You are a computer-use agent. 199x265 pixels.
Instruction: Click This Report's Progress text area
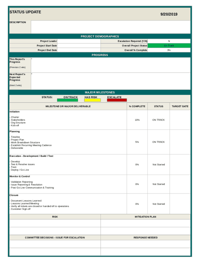click(x=110, y=65)
